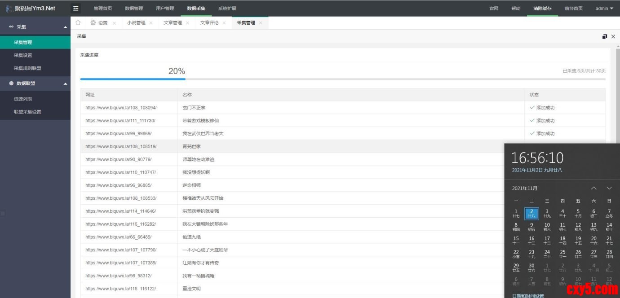The width and height of the screenshot is (620, 298).
Task: Open 数据管理 in top menu
Action: tap(134, 8)
